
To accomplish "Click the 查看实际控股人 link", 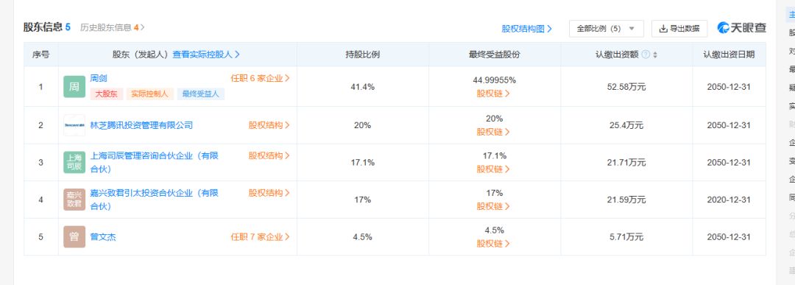I will [x=206, y=54].
